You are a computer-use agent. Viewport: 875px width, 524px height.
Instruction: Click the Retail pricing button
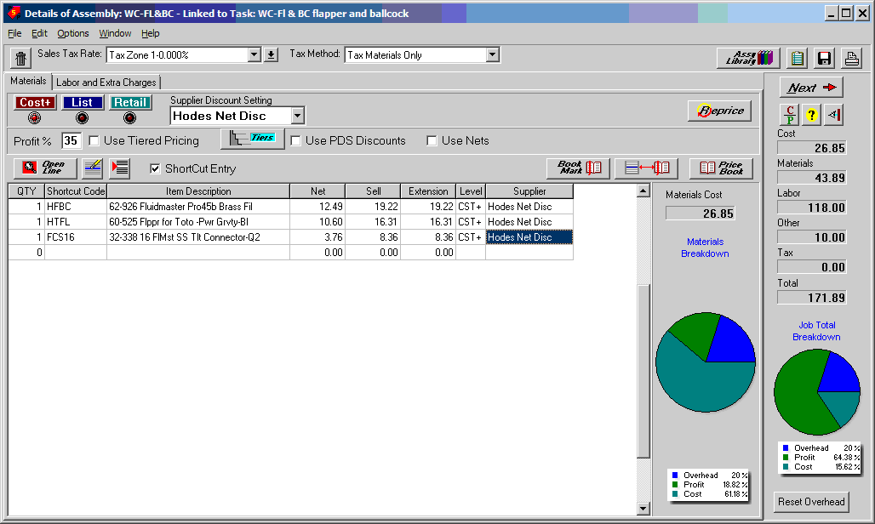(130, 103)
